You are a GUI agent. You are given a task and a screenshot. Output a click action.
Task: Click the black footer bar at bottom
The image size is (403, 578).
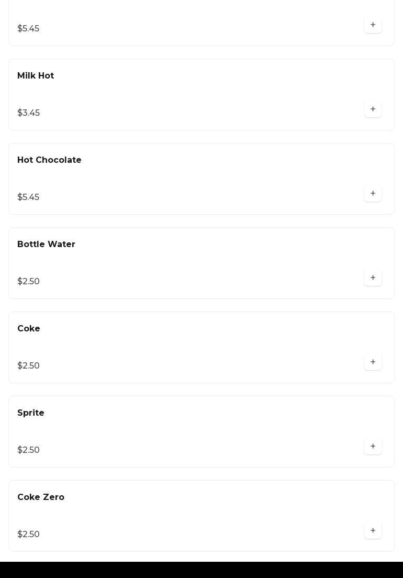(201, 570)
